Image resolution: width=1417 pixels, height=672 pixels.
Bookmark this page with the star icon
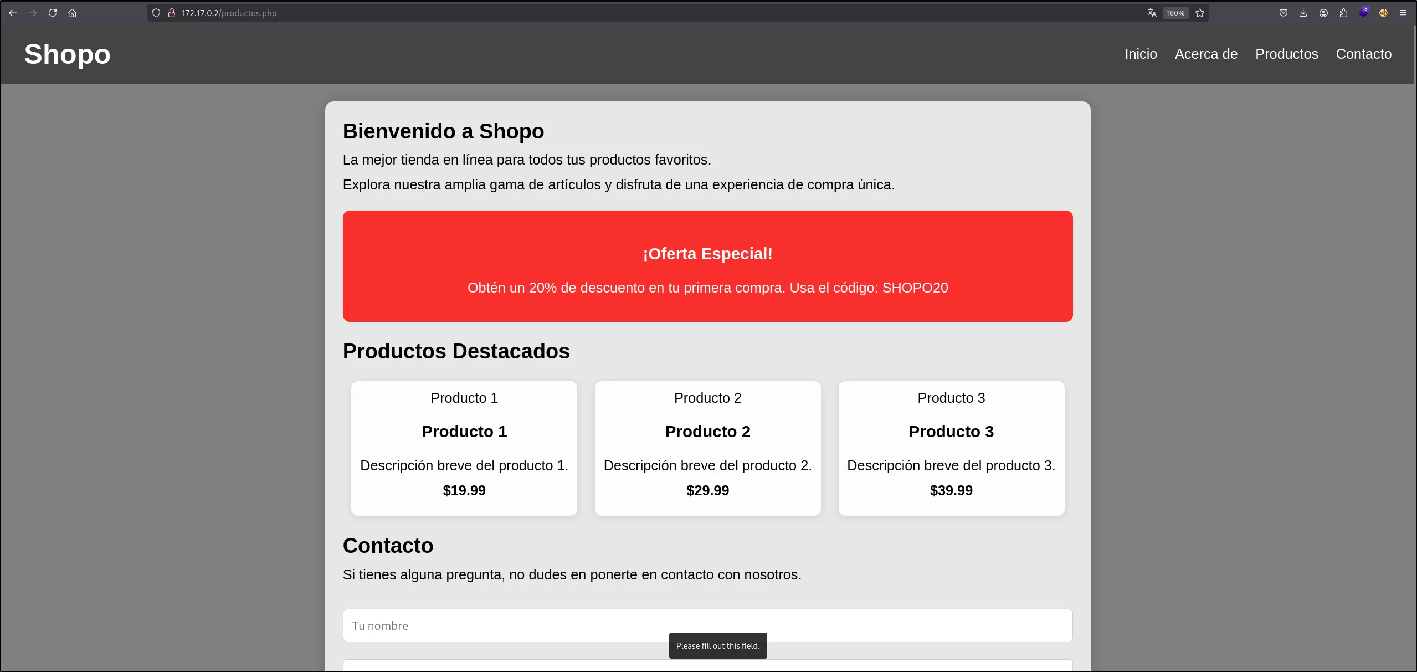click(1200, 13)
